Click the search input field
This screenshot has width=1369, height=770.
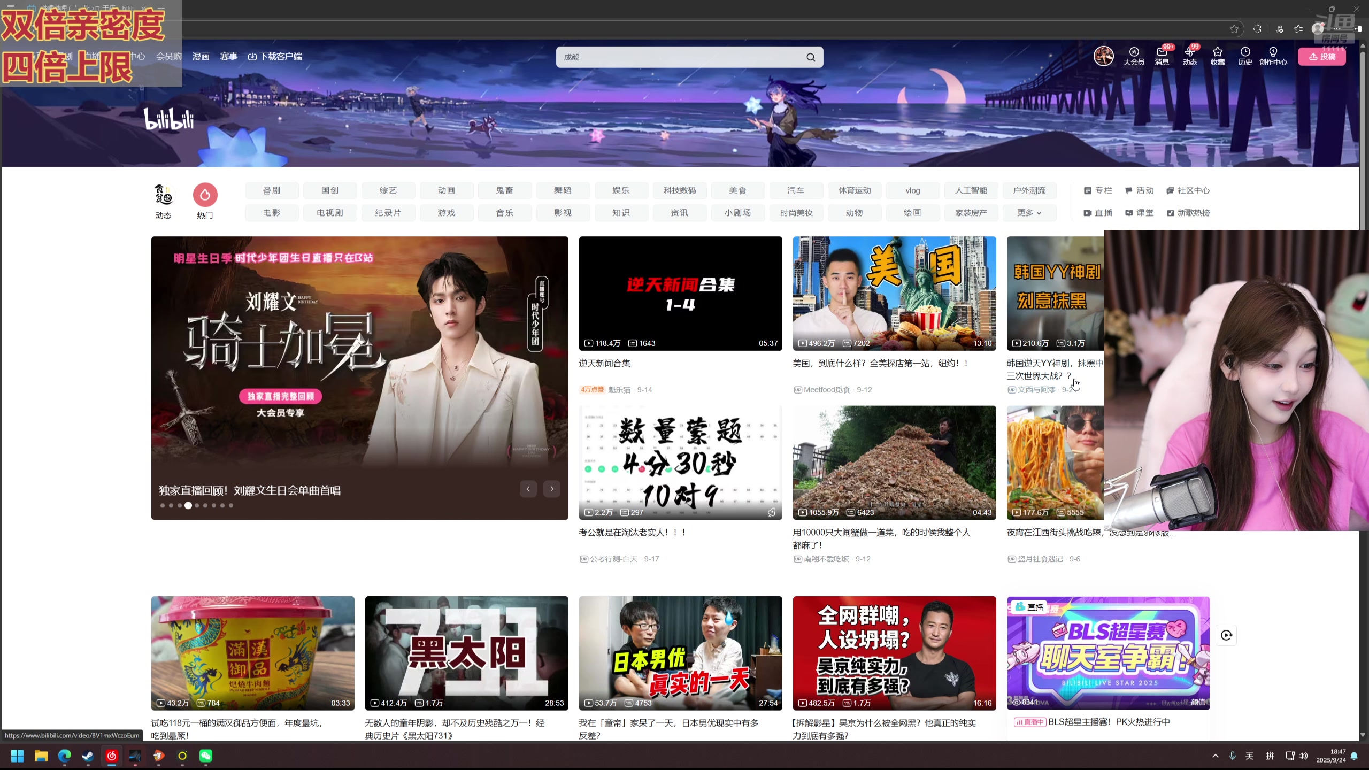[x=679, y=57]
